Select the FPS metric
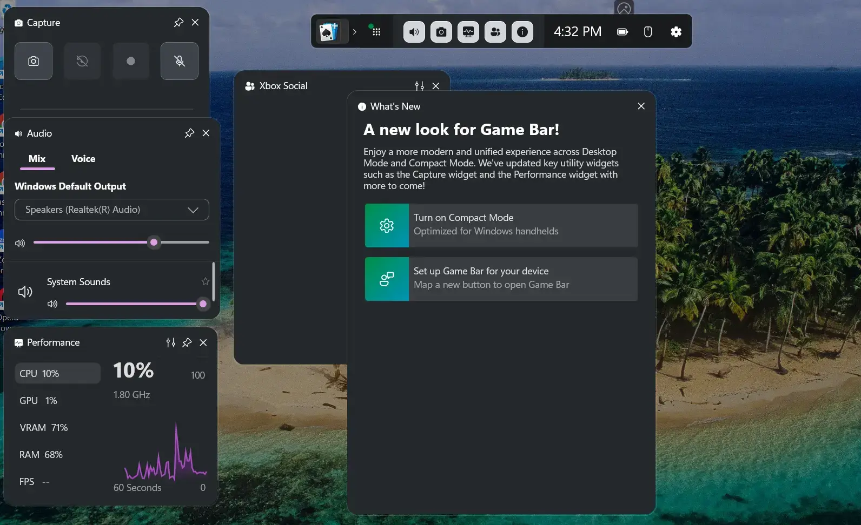The height and width of the screenshot is (525, 861). click(x=58, y=481)
